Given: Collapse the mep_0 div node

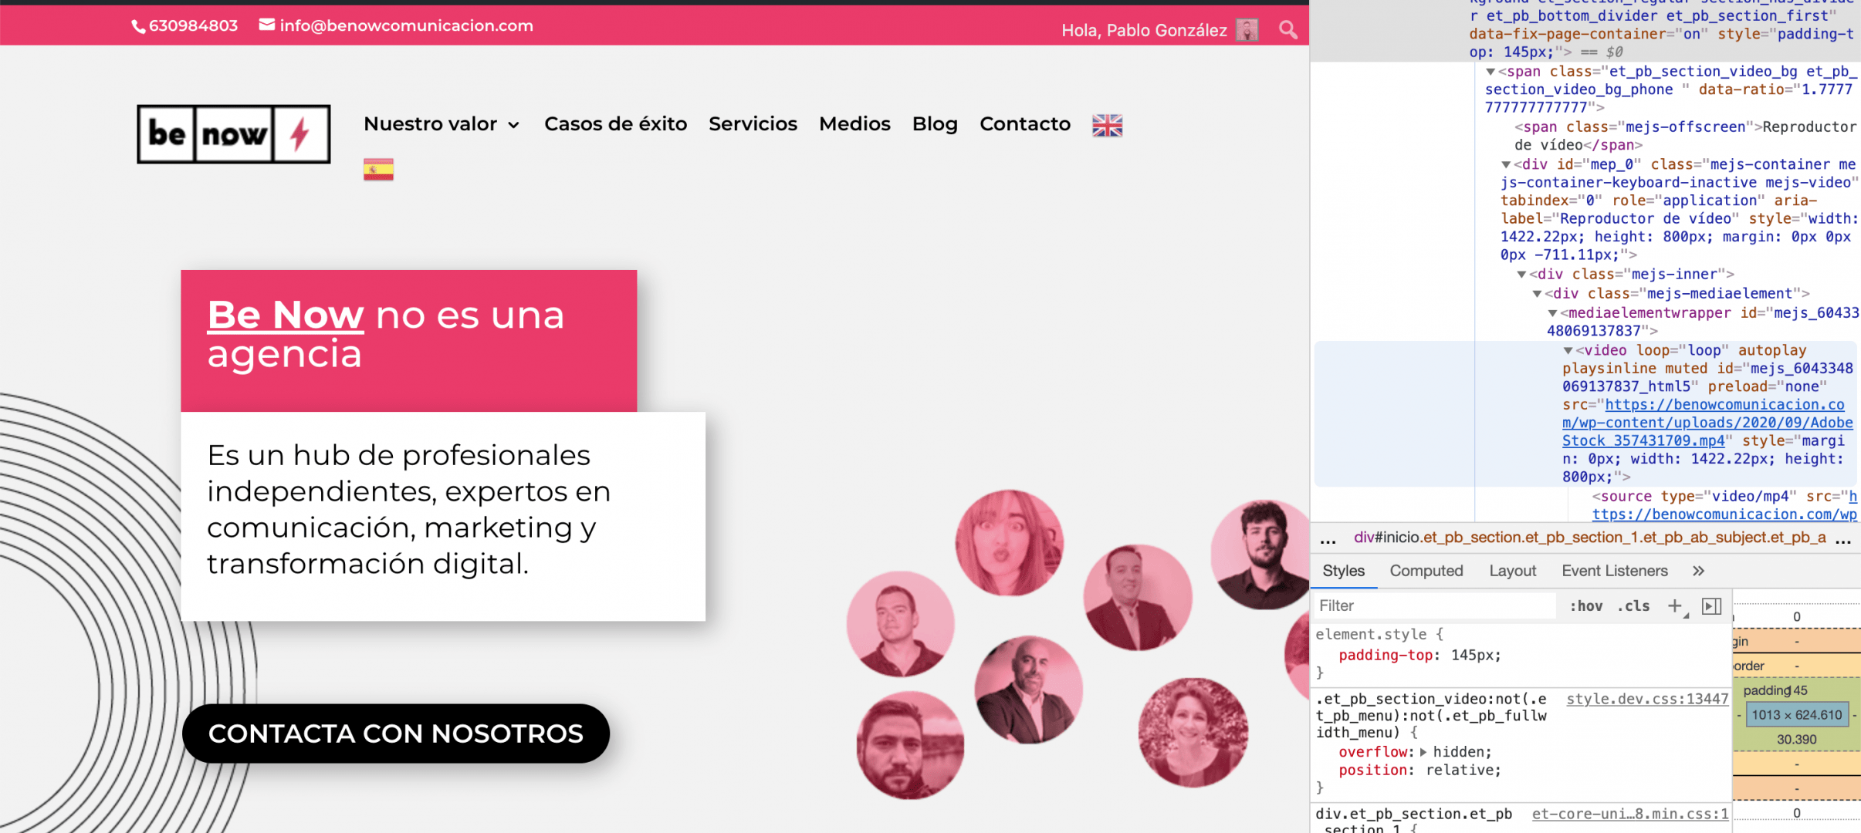Looking at the screenshot, I should click(x=1506, y=164).
